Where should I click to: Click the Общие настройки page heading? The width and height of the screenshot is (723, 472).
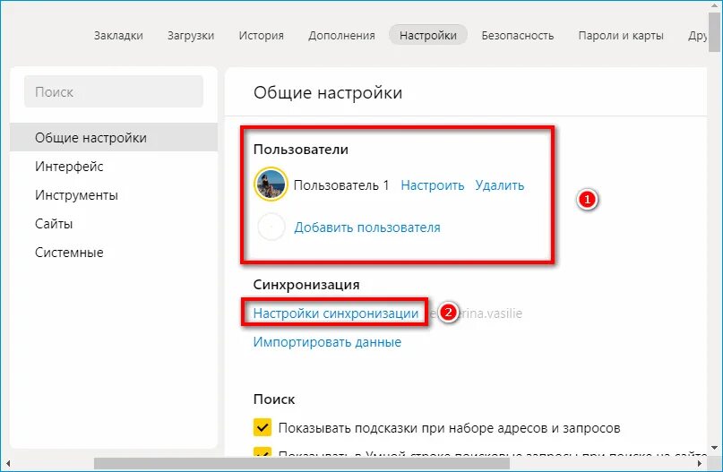[x=328, y=92]
